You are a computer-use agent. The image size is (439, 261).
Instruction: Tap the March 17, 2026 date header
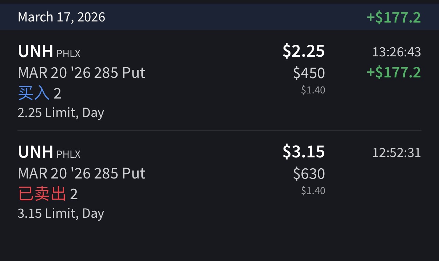tap(62, 17)
